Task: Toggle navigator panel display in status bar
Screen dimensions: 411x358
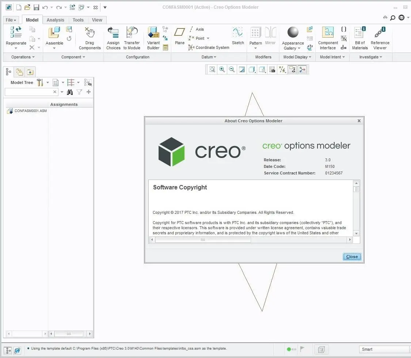Action: (8, 350)
